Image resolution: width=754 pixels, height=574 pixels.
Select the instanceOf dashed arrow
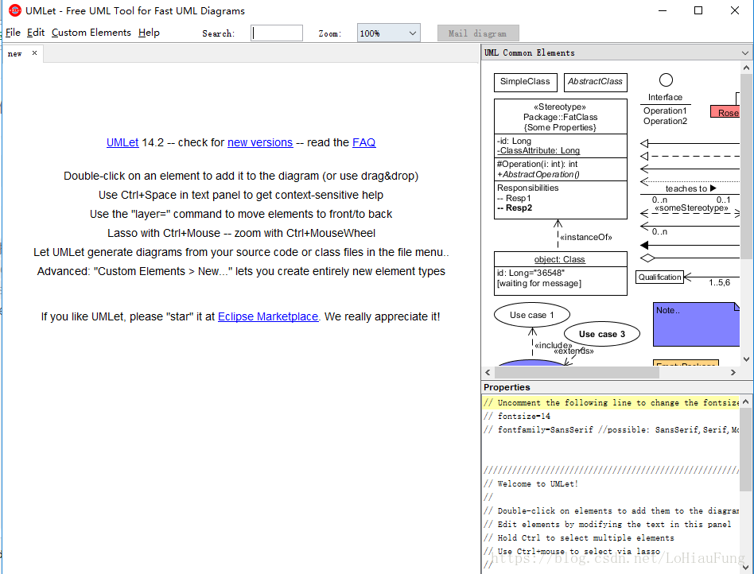click(x=558, y=235)
